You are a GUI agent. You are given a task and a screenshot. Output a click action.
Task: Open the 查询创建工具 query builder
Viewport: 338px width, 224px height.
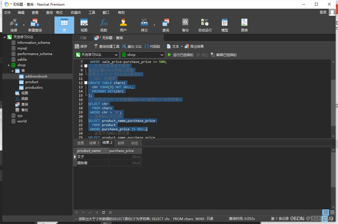(x=106, y=47)
